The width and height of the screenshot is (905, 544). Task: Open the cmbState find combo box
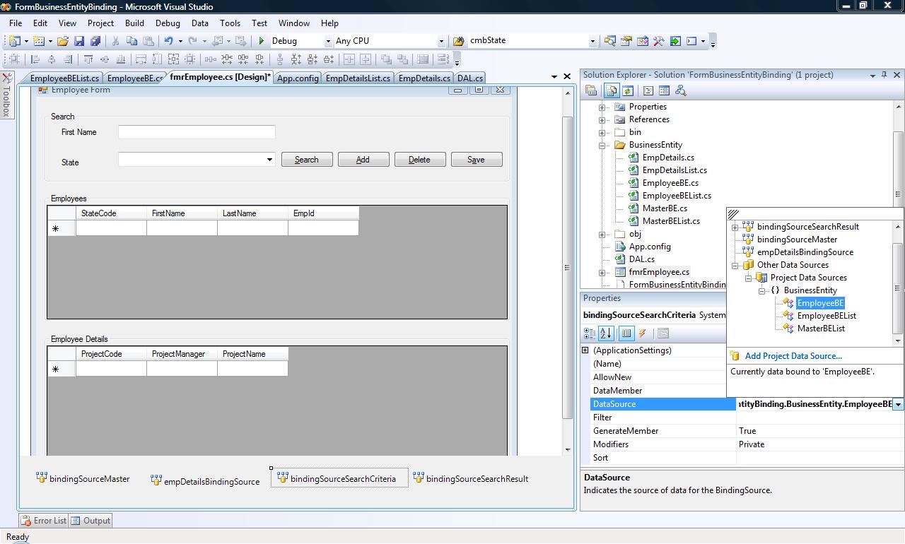(592, 41)
